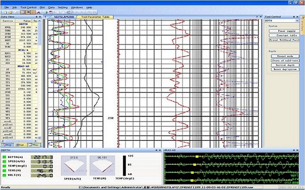Click the Open folder toolbar icon

click(x=10, y=12)
